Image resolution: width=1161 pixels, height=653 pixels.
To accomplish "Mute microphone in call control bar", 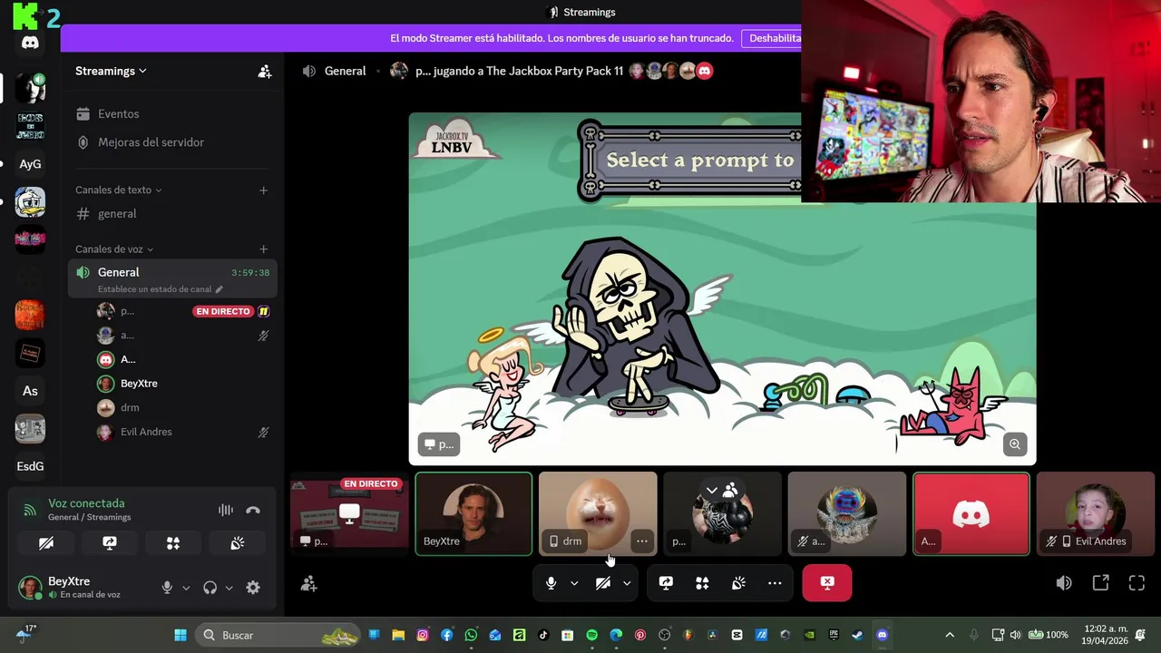I will [x=551, y=583].
